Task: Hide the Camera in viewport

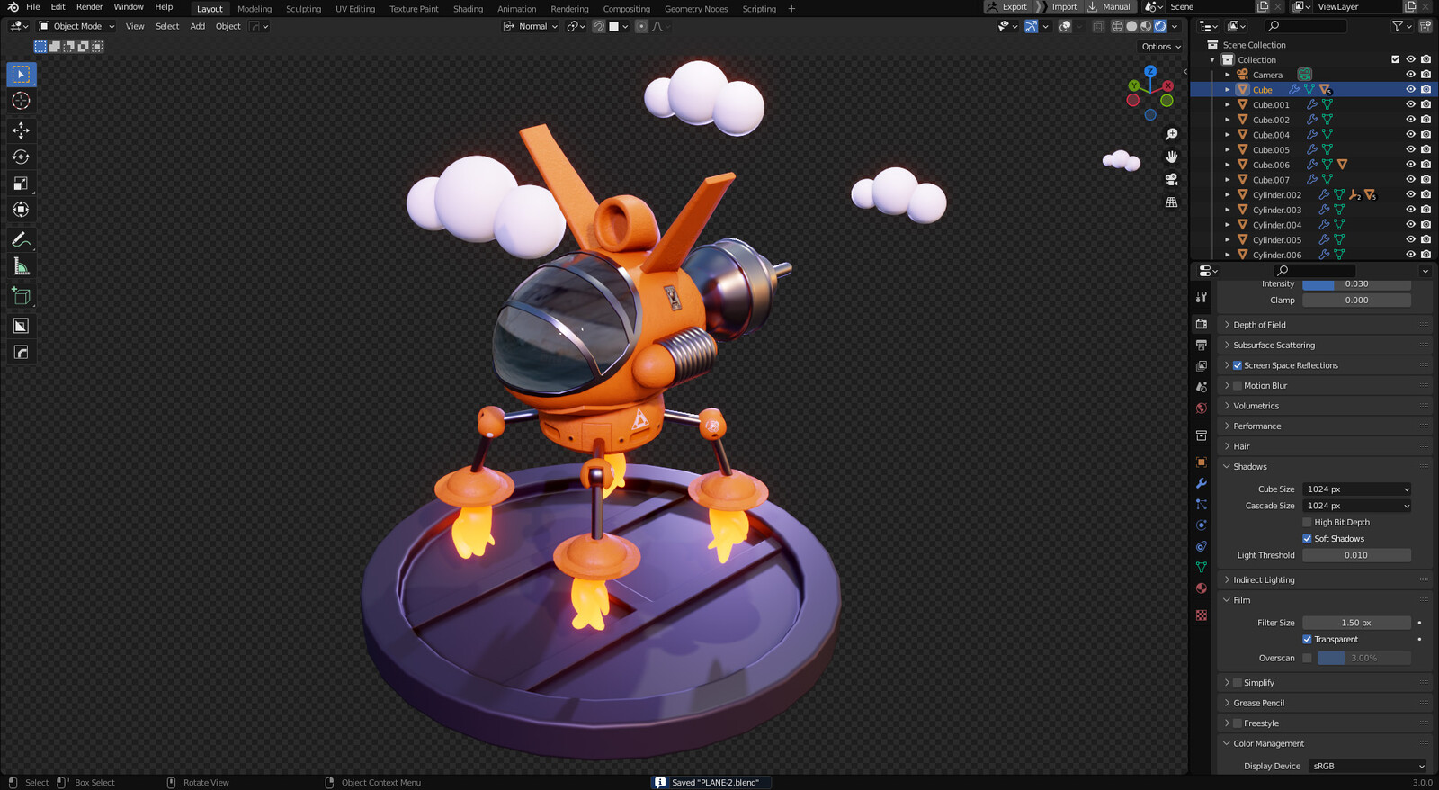Action: [x=1410, y=75]
